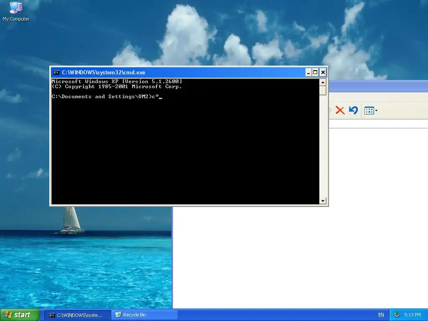Minimize the cmd.exe window
The image size is (428, 321).
coord(308,72)
